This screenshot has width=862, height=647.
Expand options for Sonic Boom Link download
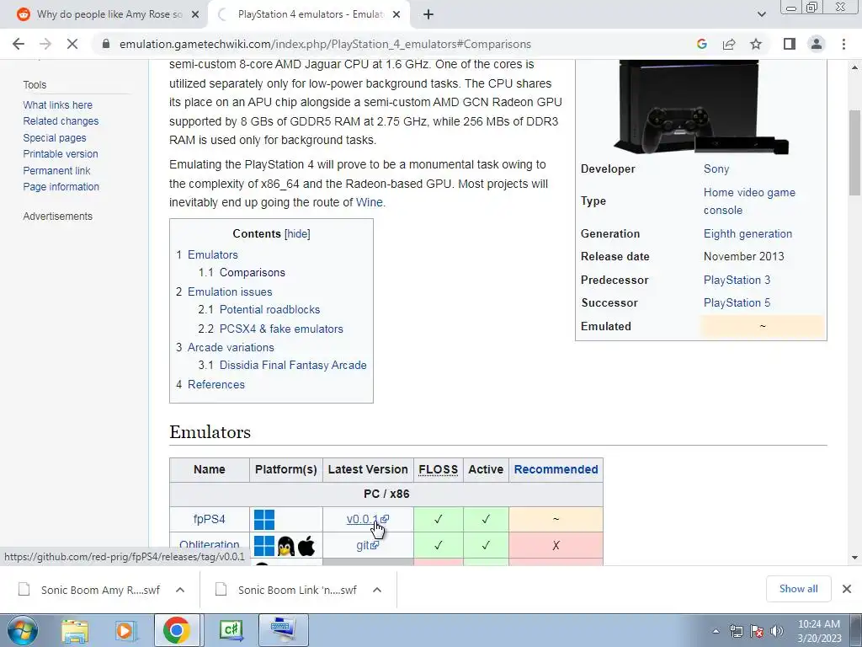377,590
